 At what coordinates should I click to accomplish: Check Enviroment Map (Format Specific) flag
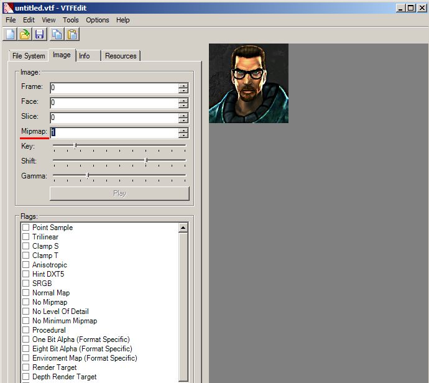click(25, 358)
